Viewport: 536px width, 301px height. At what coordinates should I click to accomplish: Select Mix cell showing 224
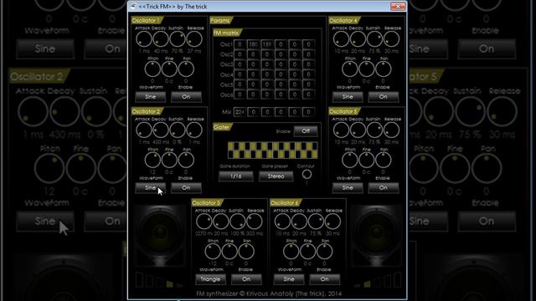(x=240, y=112)
